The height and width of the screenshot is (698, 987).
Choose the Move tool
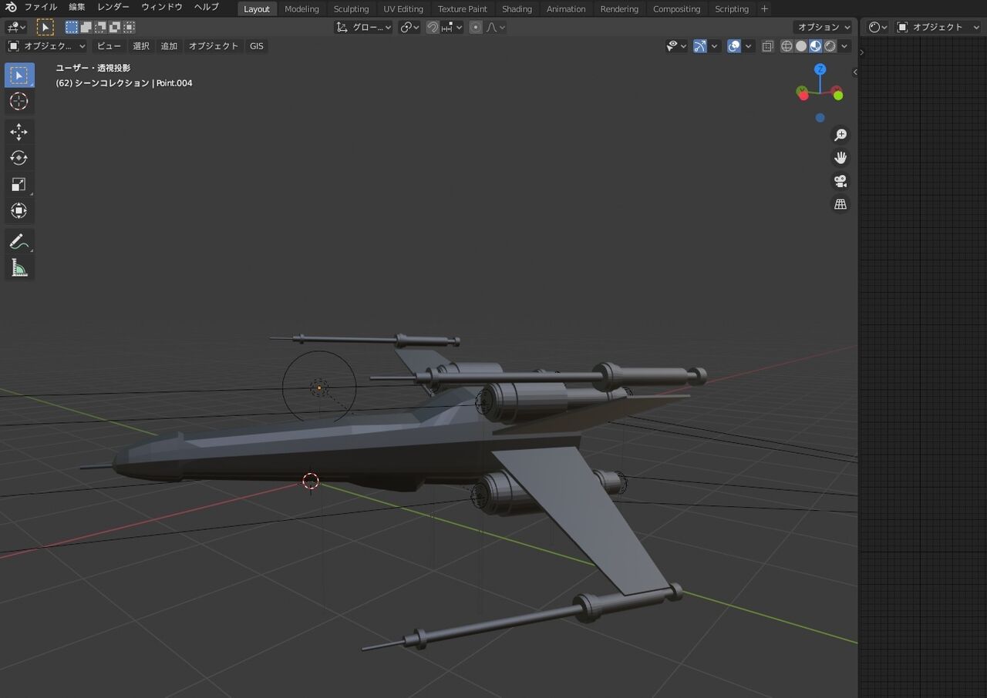tap(19, 132)
